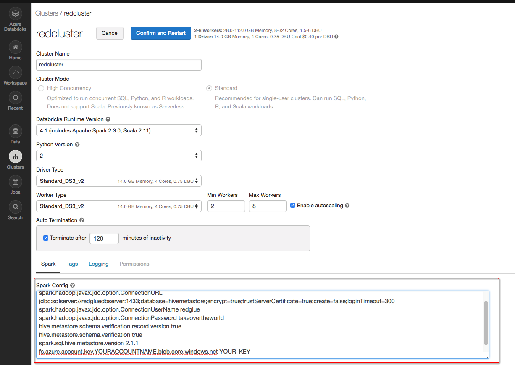Screen dimensions: 515x365
Task: Click the ConnectionPassword line in Spark Config
Action: [131, 318]
